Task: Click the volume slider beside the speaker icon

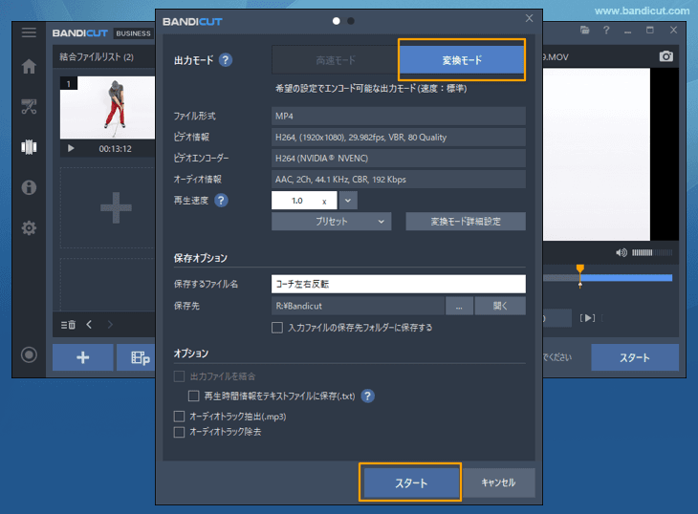Action: 652,252
